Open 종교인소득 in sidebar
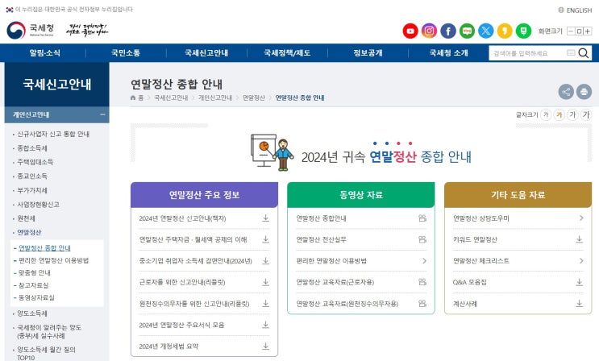 point(32,176)
